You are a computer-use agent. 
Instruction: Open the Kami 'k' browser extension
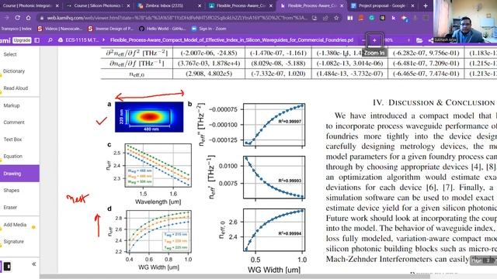394,18
